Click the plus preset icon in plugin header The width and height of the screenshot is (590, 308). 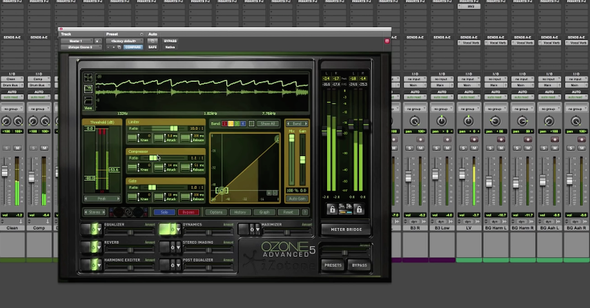114,47
